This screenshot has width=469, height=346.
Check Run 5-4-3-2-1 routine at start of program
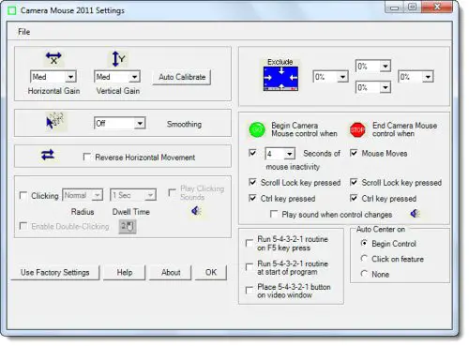pyautogui.click(x=250, y=267)
